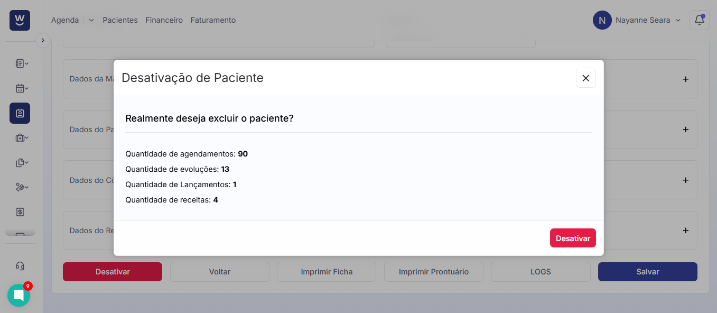This screenshot has width=717, height=313.
Task: Open the Pacientes menu
Action: (x=120, y=20)
